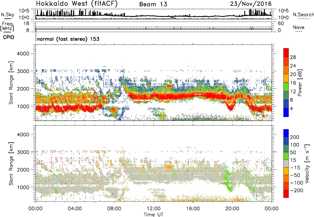The height and width of the screenshot is (217, 314).
Task: Click the "2000" tick of the power panel
Action: point(23,89)
